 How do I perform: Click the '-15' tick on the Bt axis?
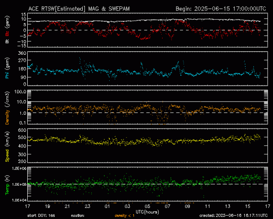coord(22,46)
